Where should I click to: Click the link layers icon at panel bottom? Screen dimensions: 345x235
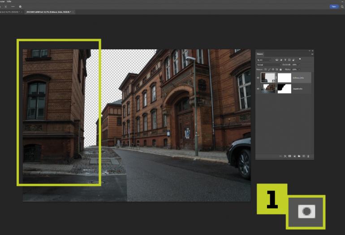(280, 156)
